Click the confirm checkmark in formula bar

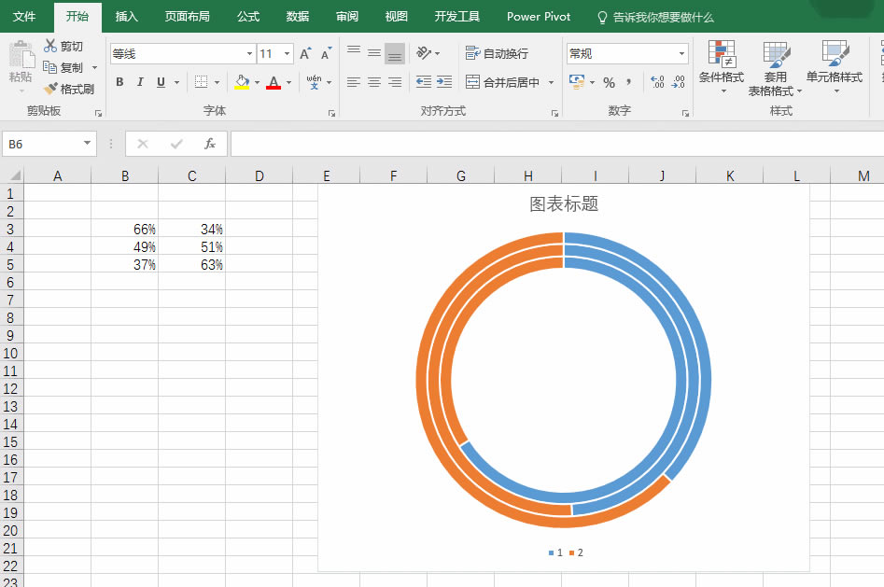pyautogui.click(x=176, y=144)
